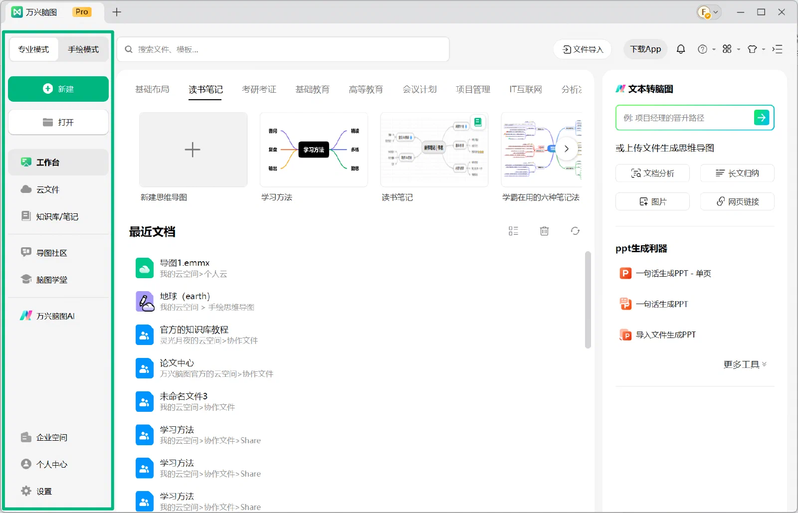
Task: Add a new tab with plus icon
Action: click(x=117, y=12)
